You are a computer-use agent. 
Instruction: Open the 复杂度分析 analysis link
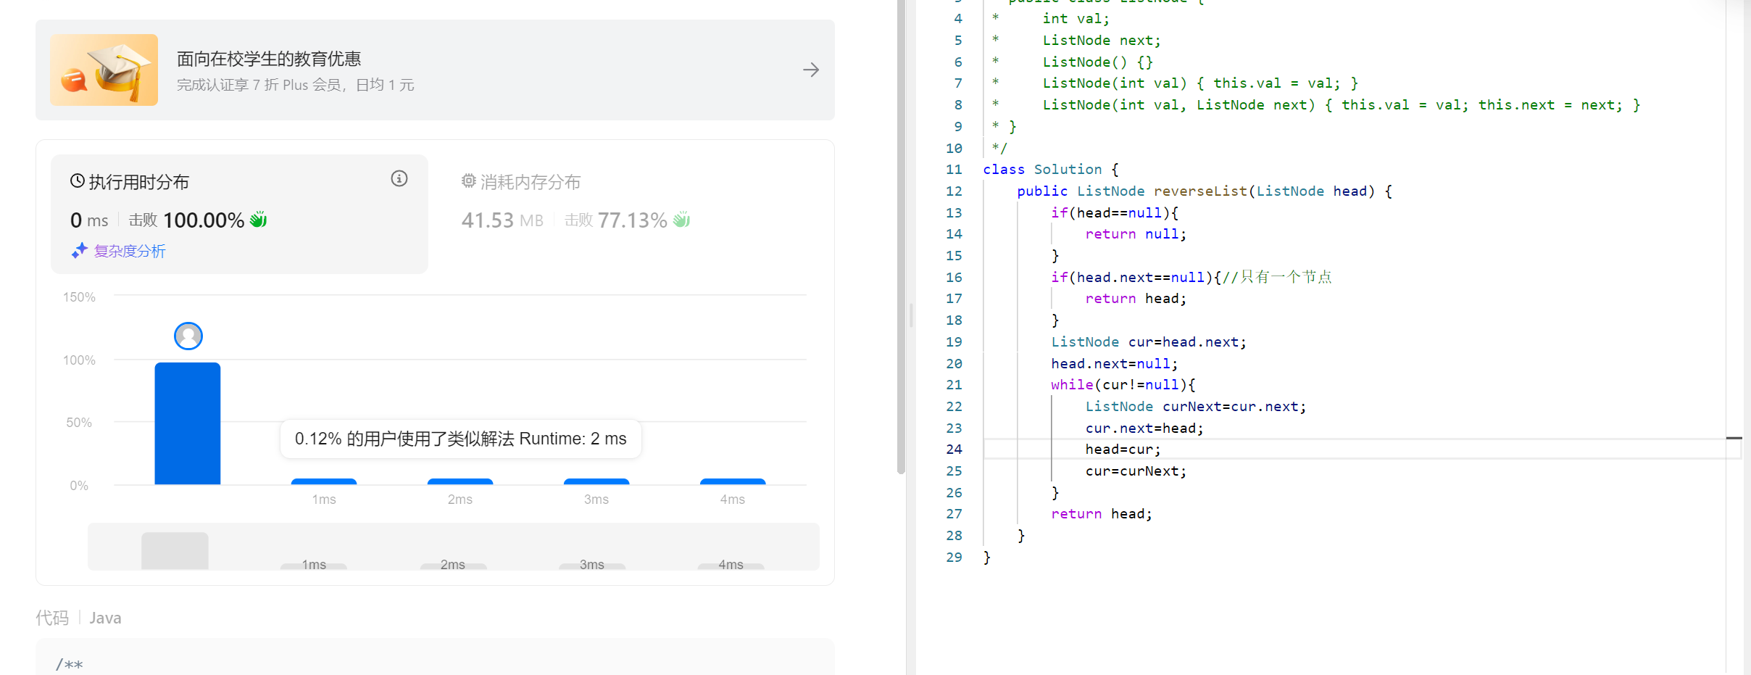coord(130,250)
